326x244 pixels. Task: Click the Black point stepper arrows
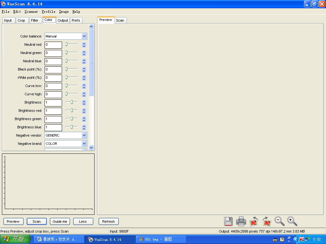84,69
